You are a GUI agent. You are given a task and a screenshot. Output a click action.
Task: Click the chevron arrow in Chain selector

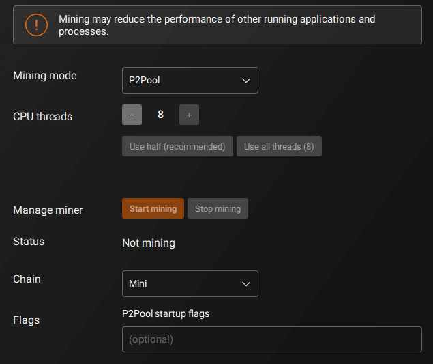pos(246,284)
